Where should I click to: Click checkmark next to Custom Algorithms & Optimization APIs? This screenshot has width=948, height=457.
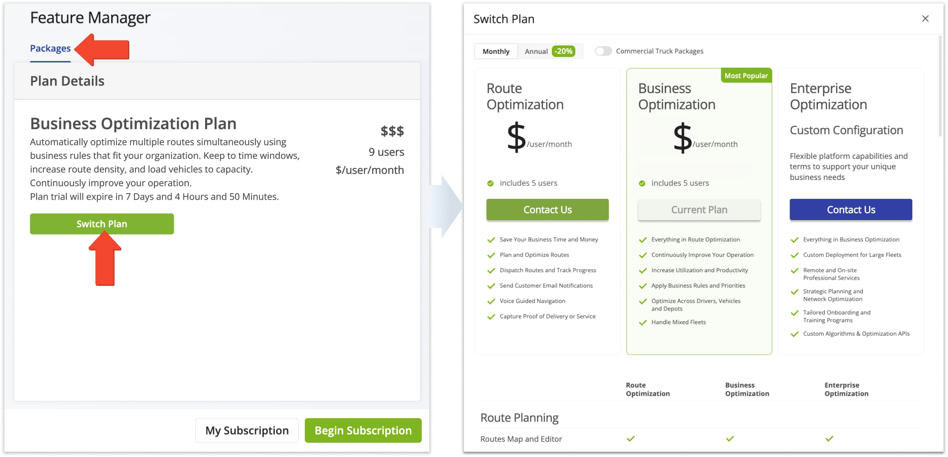click(x=794, y=334)
